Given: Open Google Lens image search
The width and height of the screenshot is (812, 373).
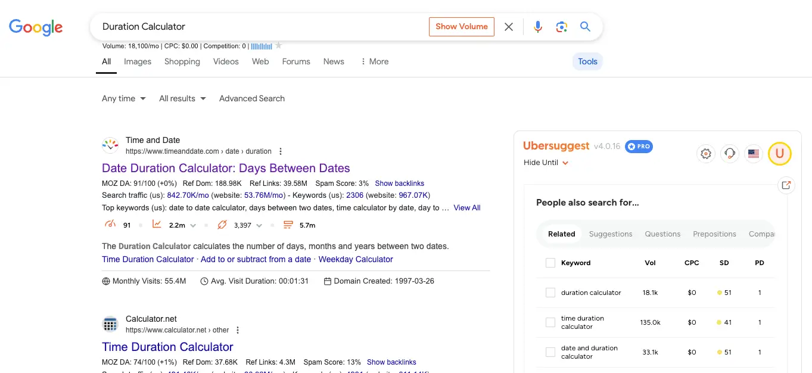Looking at the screenshot, I should pos(561,27).
